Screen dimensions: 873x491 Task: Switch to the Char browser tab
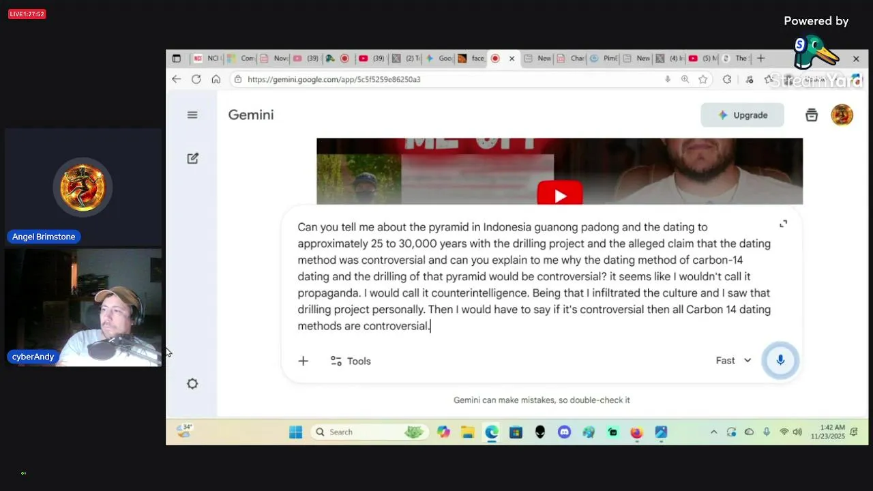click(572, 59)
